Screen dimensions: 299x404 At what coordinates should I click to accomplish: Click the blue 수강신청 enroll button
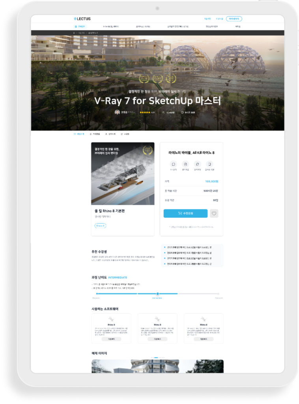pyautogui.click(x=185, y=213)
